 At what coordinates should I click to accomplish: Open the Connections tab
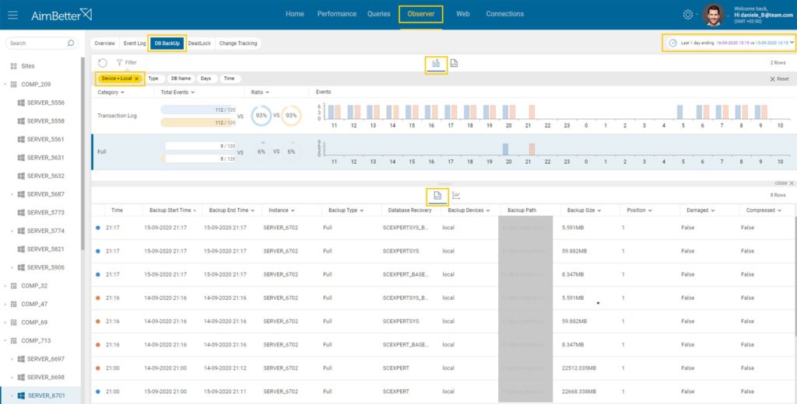(504, 14)
